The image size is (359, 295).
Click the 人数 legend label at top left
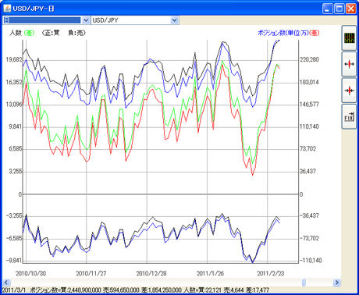click(x=16, y=33)
